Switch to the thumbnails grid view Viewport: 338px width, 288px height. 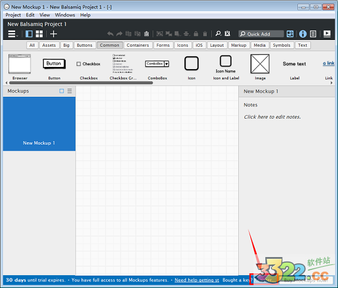[x=39, y=34]
